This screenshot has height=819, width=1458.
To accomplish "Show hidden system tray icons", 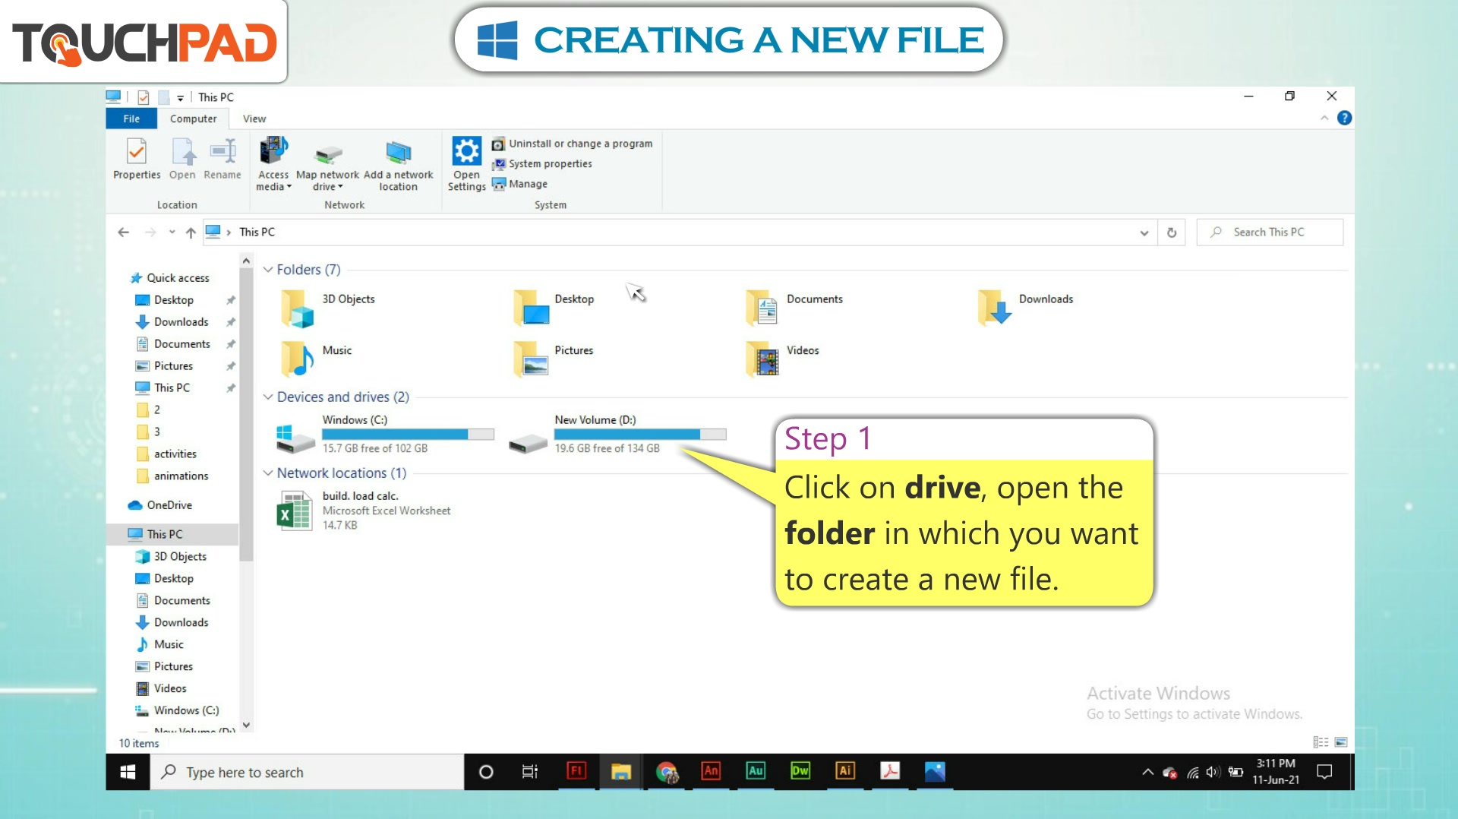I will click(x=1147, y=773).
